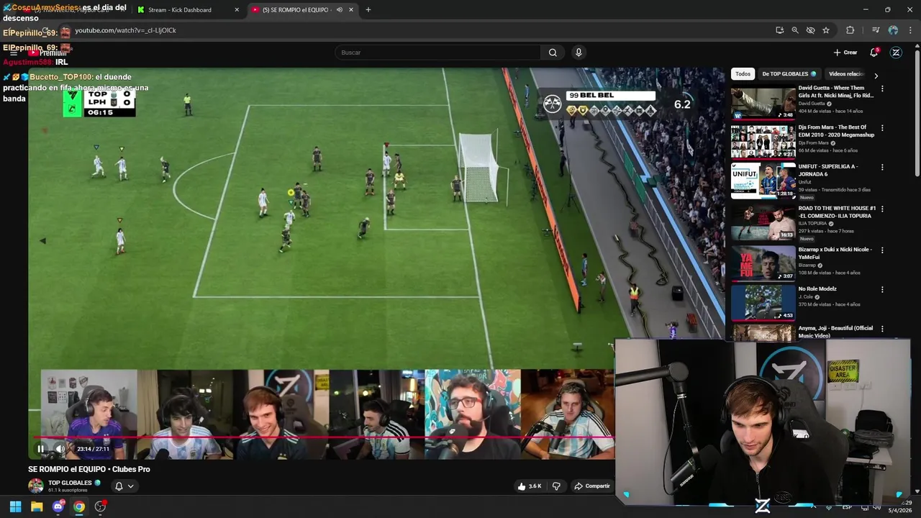Open the YouTube hamburger guide menu
Image resolution: width=921 pixels, height=518 pixels.
(14, 53)
